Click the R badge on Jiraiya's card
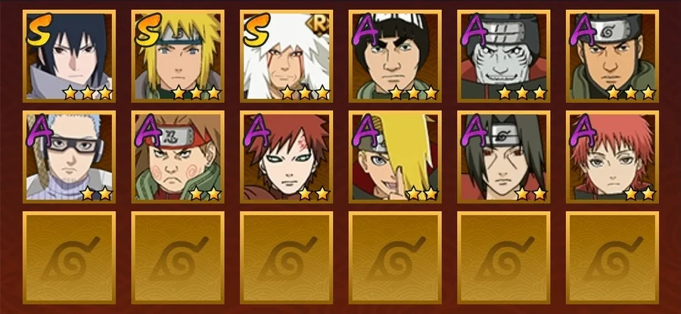 [318, 25]
